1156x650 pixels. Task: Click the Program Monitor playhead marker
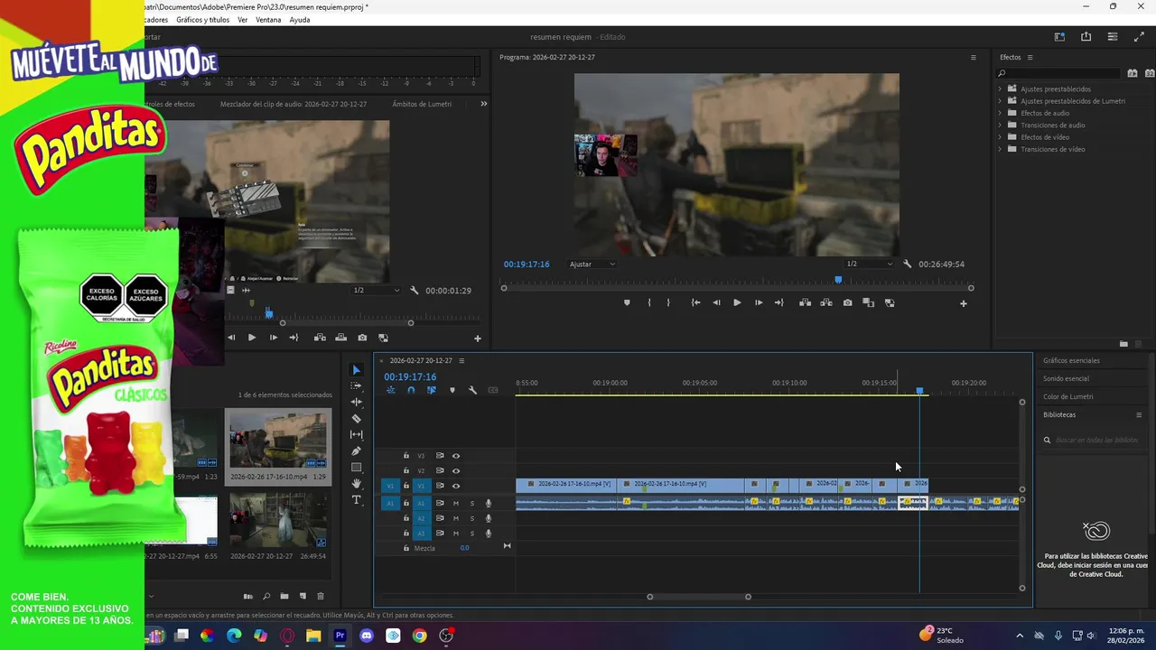[x=838, y=280]
